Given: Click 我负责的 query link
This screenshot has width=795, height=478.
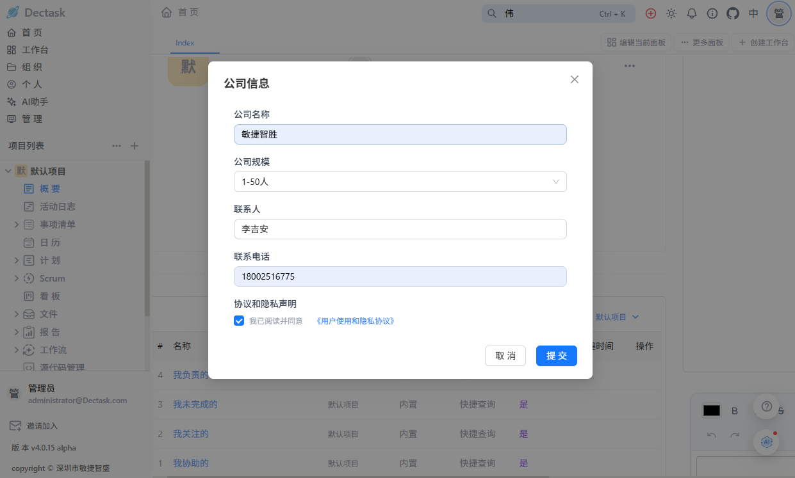Looking at the screenshot, I should pos(191,375).
